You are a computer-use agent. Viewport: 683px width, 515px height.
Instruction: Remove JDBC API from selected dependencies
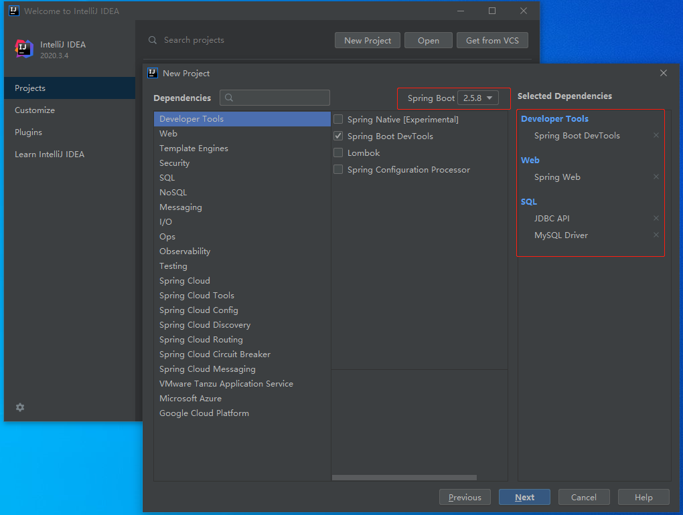point(656,218)
